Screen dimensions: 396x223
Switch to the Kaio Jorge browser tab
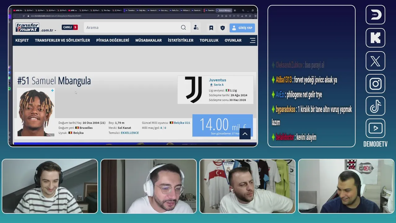pyautogui.click(x=163, y=10)
